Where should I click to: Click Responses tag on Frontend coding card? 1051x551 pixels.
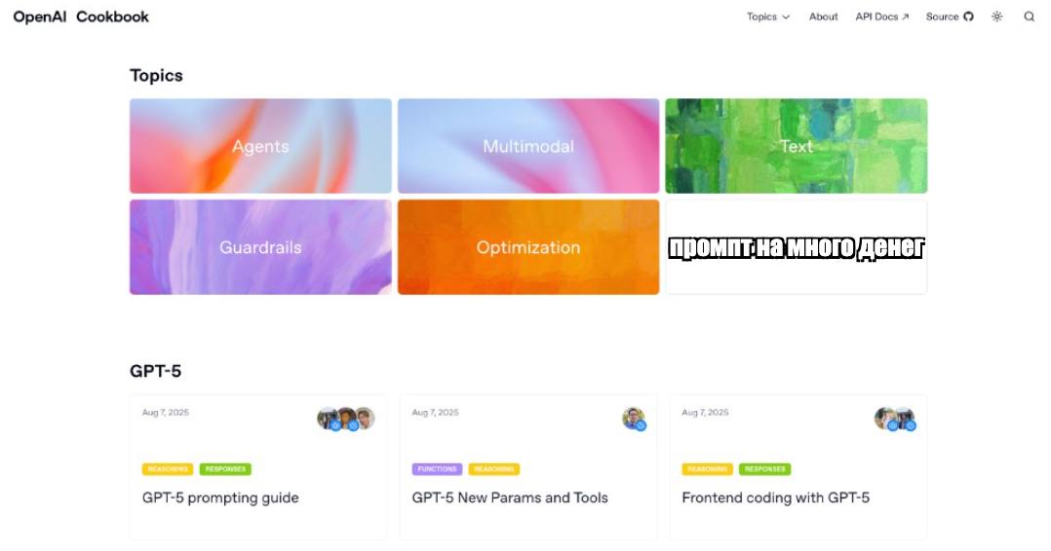[x=764, y=469]
